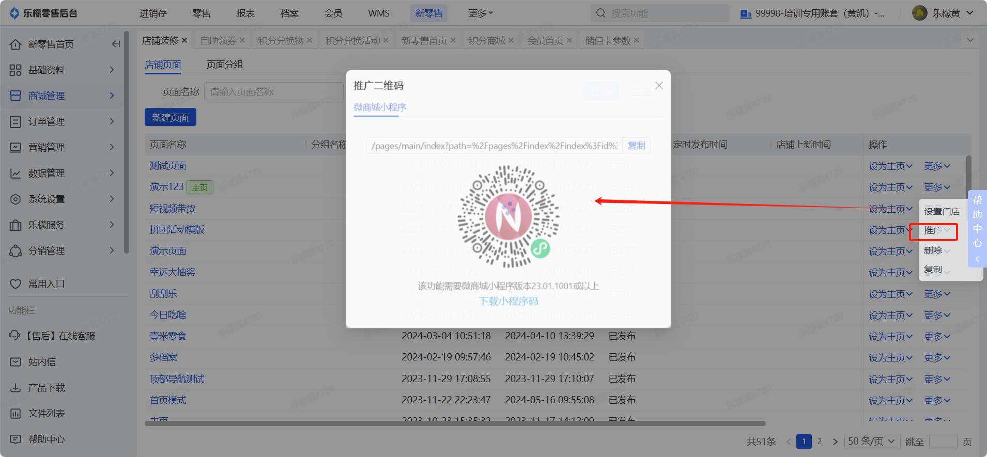987x457 pixels.
Task: Click the search magnifier icon
Action: 600,13
